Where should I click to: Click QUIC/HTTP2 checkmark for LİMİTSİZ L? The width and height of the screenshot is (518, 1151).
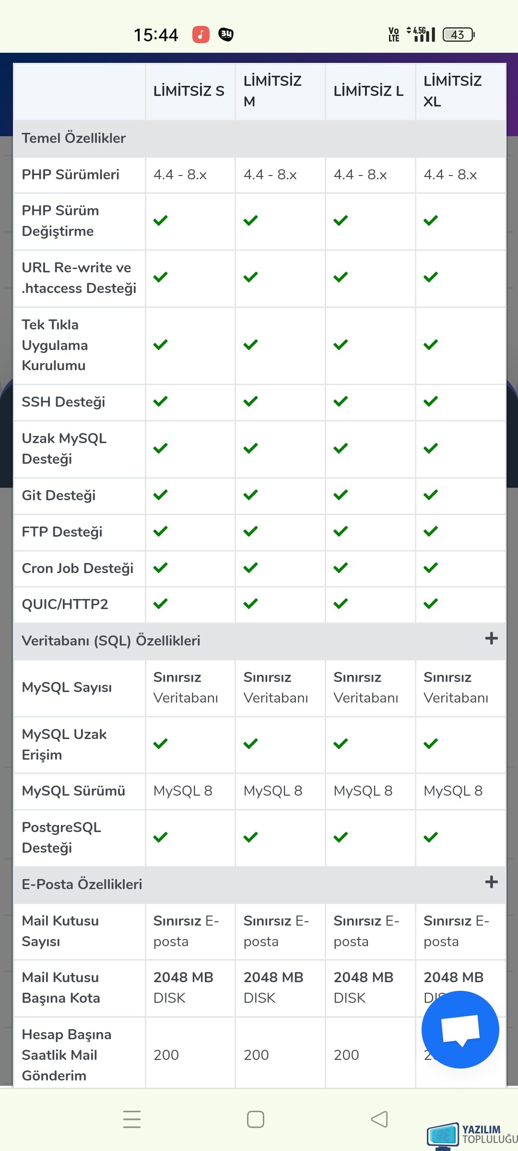(x=341, y=604)
